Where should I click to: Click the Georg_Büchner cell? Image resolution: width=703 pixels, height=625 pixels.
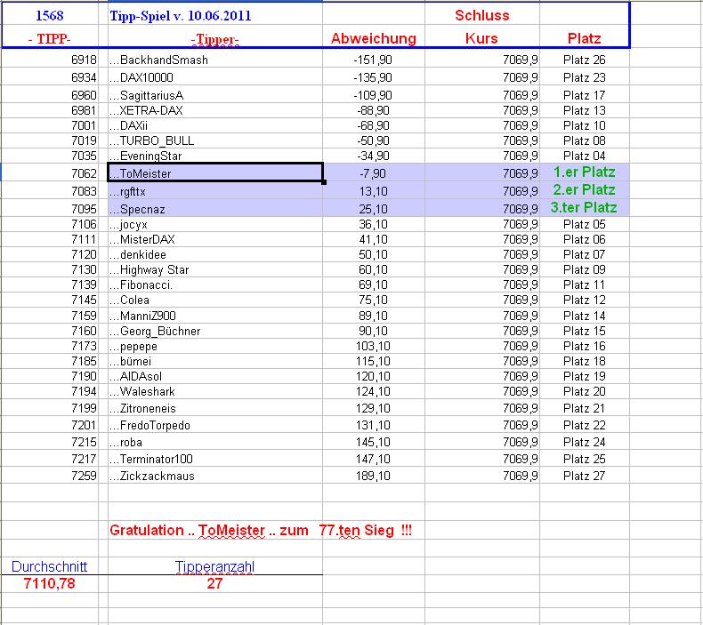coord(215,331)
